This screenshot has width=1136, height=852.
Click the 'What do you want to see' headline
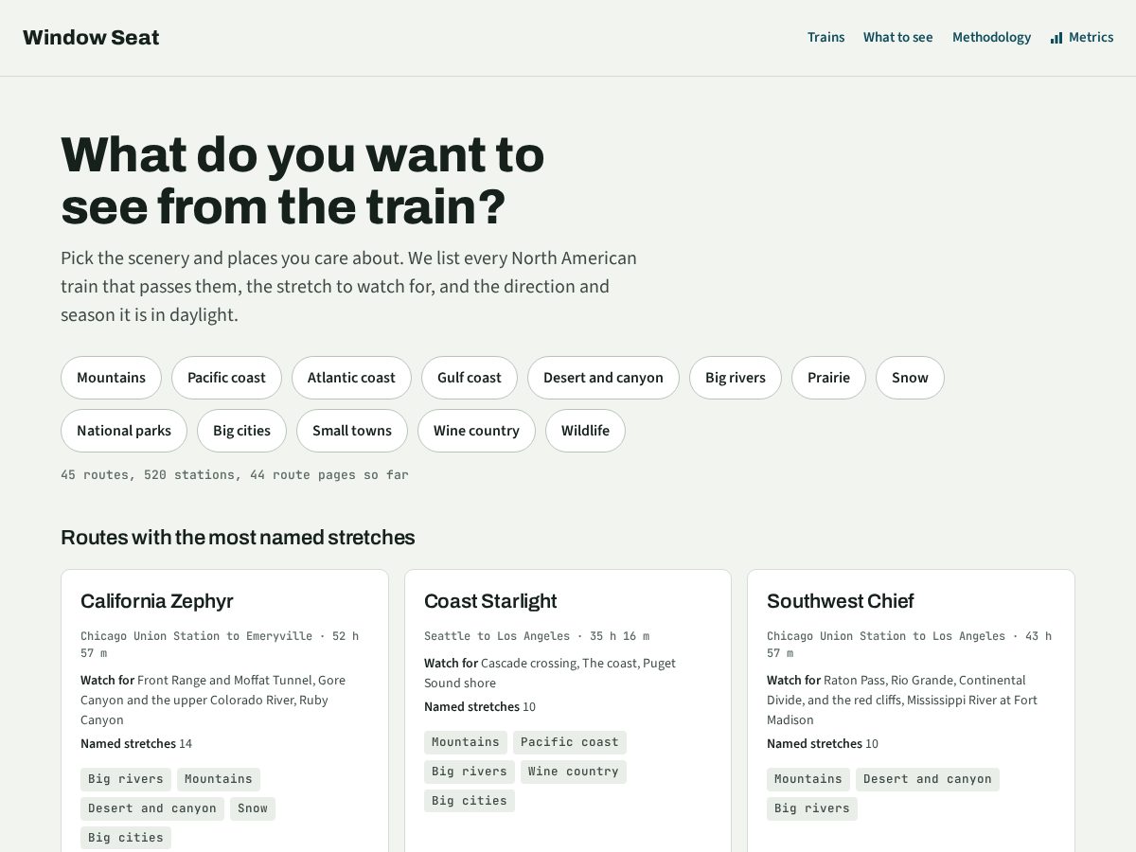click(303, 181)
